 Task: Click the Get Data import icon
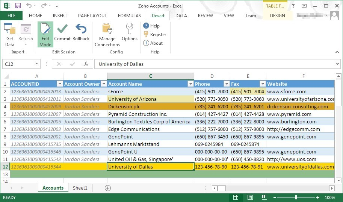(10, 29)
